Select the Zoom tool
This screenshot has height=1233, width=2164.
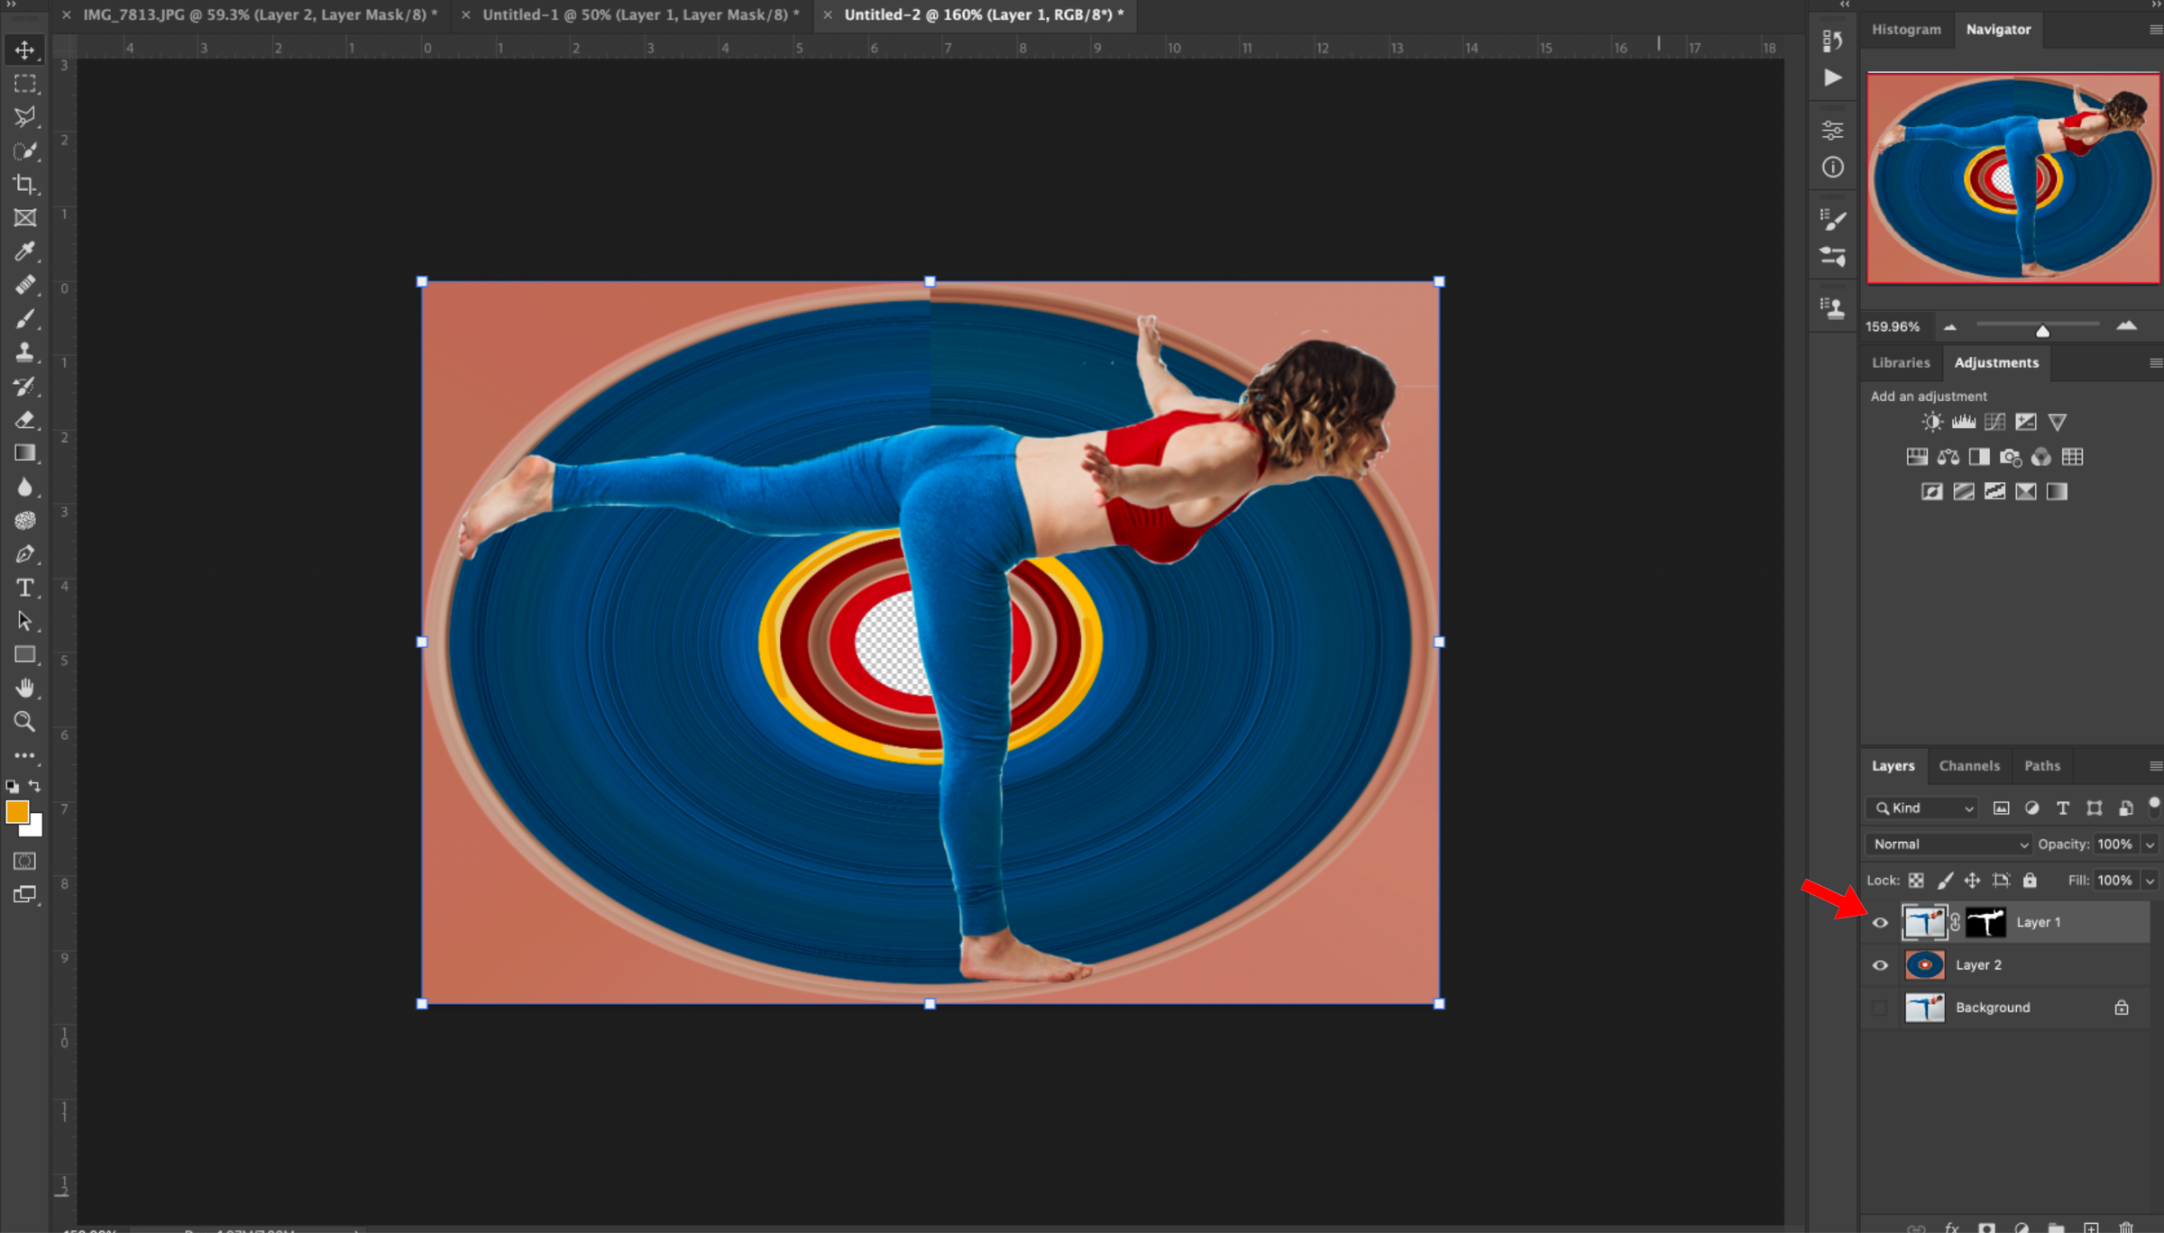pyautogui.click(x=24, y=721)
